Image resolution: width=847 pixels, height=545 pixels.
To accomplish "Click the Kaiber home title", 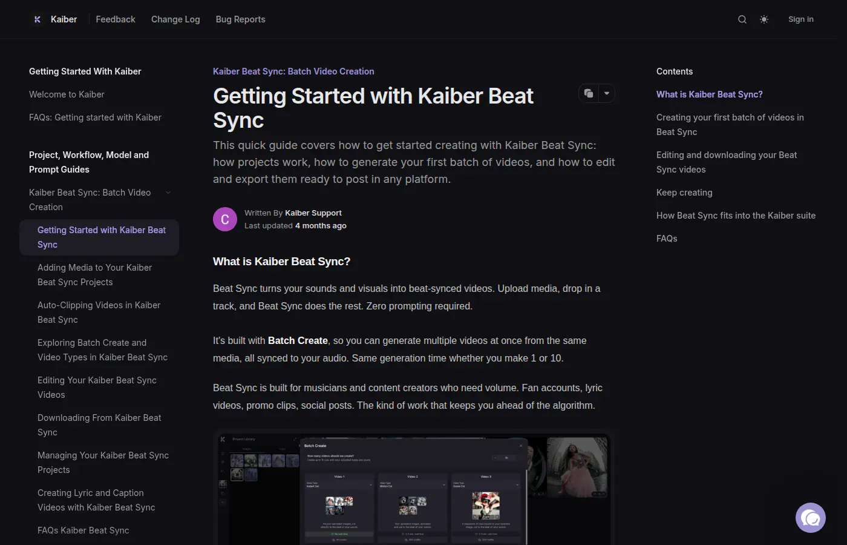I will 64,19.
